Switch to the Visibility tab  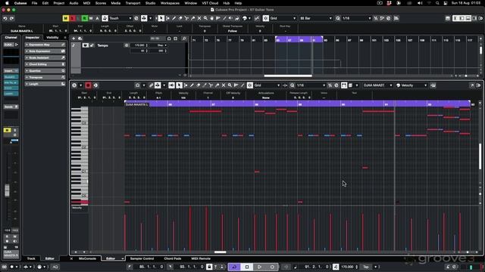52,38
